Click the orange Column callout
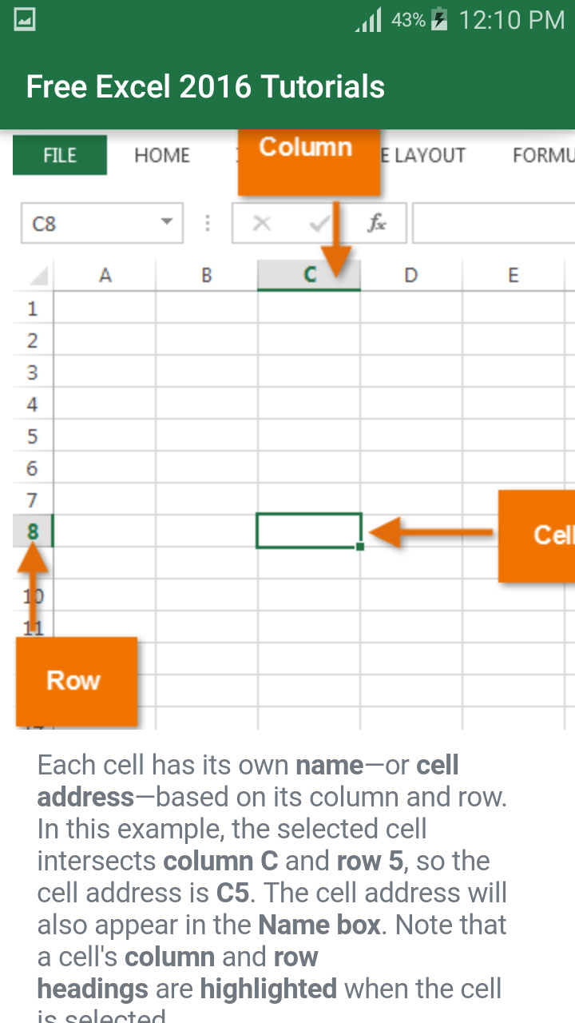 coord(308,160)
